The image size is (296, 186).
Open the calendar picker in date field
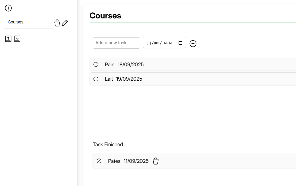tap(180, 43)
